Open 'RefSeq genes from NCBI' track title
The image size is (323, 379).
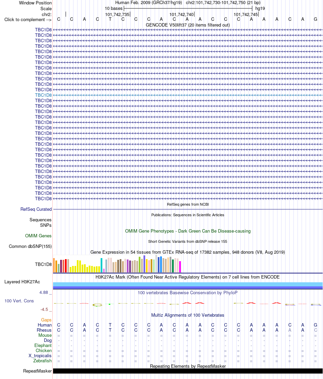click(188, 204)
